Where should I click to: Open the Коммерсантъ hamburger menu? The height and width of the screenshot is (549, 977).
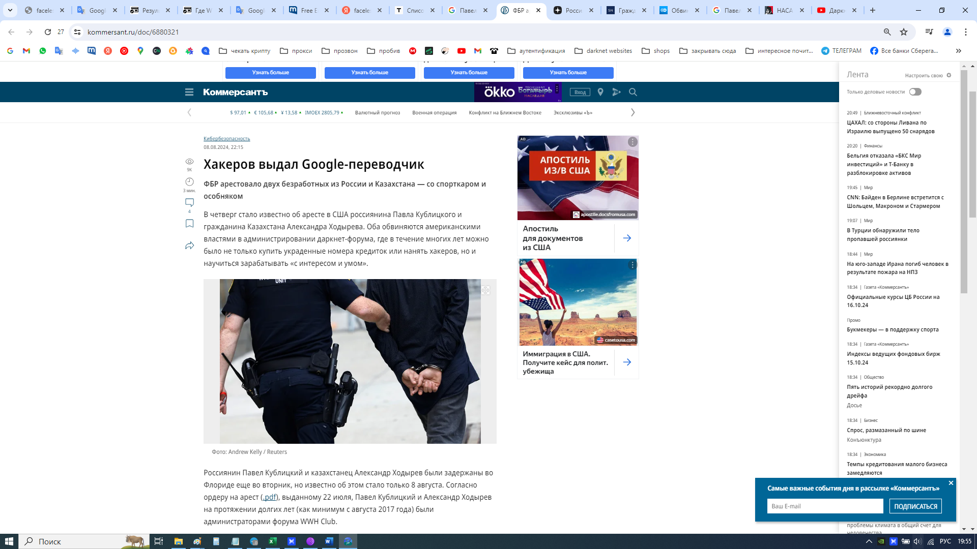(x=189, y=92)
